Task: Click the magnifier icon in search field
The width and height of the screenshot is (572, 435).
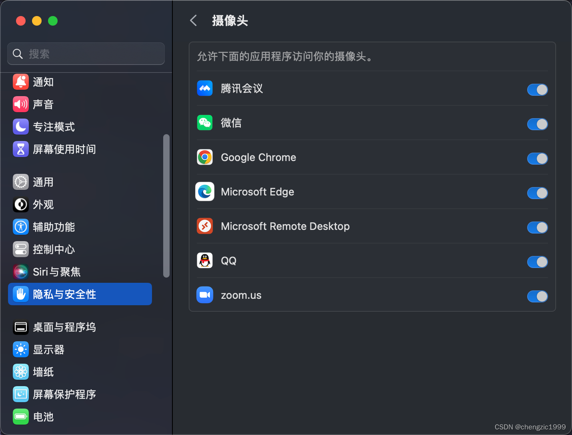Action: click(18, 54)
